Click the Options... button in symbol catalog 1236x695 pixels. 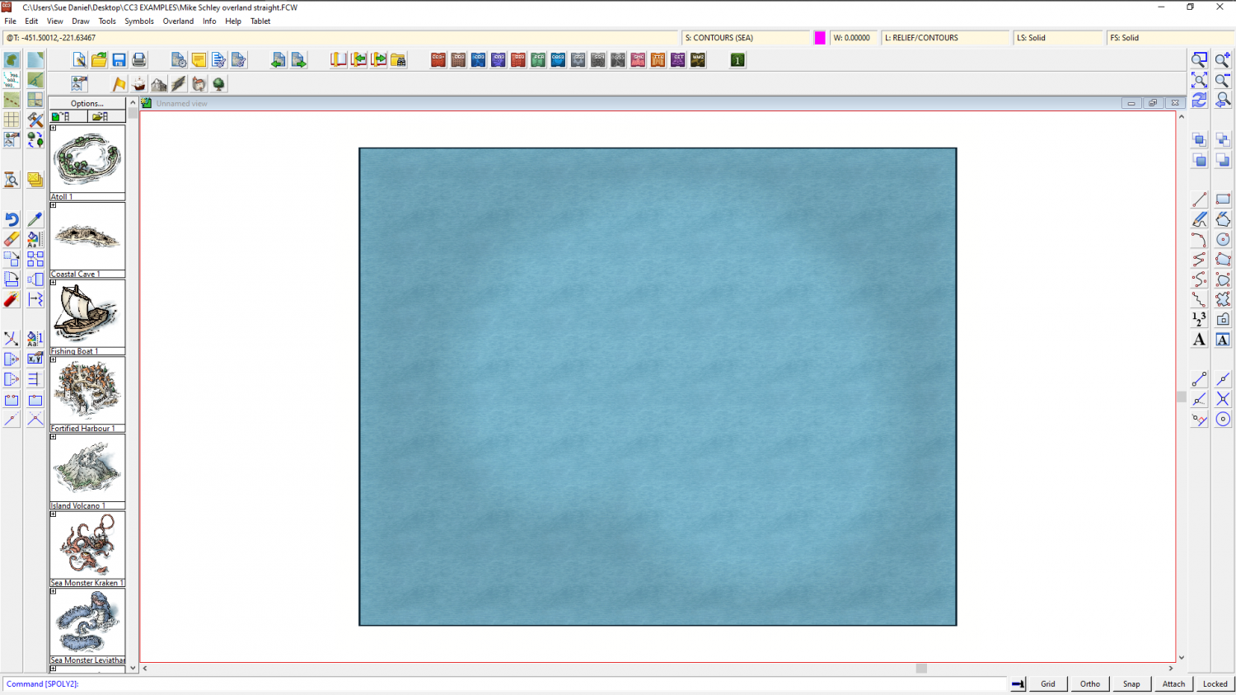tap(87, 103)
